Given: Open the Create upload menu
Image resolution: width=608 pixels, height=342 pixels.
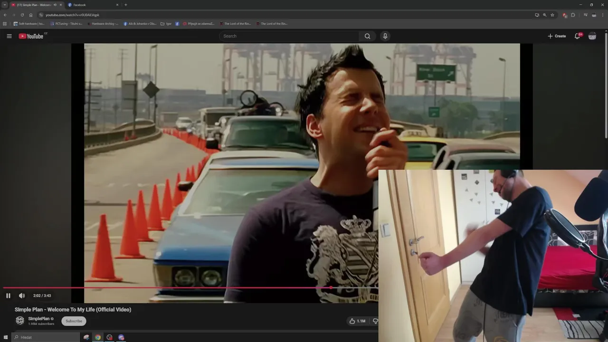Looking at the screenshot, I should pos(557,36).
